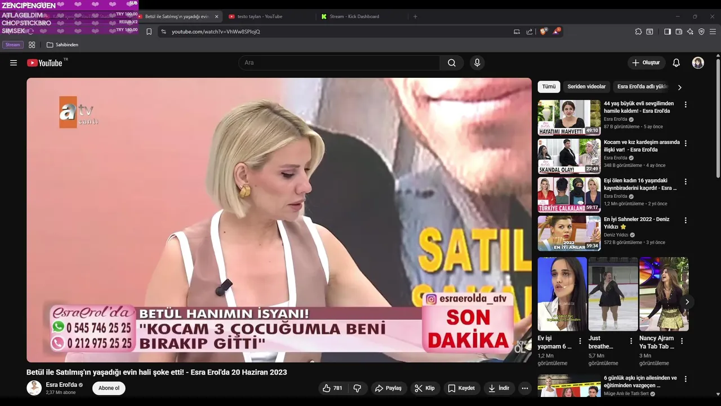
Task: Close the Betül ile Satılmış tab
Action: point(216,16)
